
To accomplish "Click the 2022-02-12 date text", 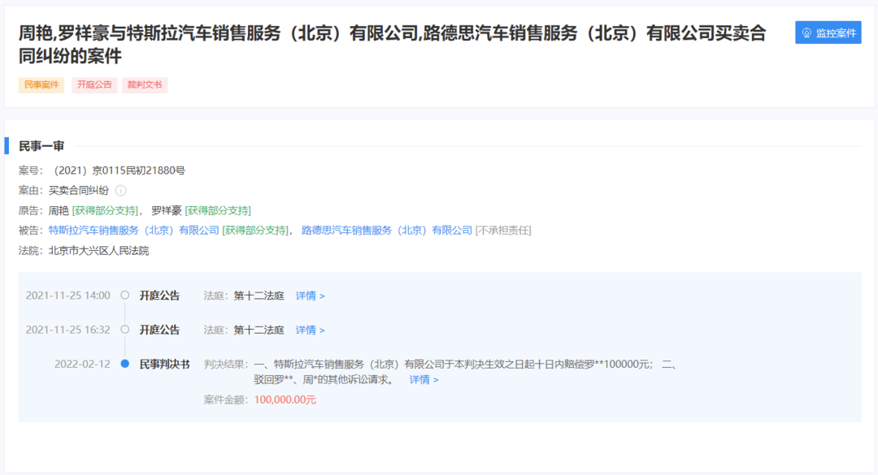I will tap(82, 365).
